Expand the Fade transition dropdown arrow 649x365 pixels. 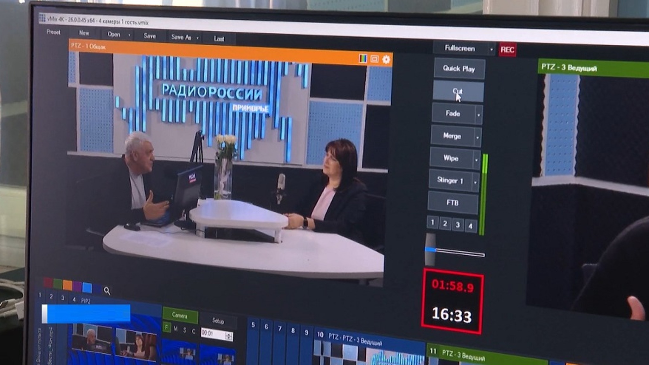pyautogui.click(x=479, y=114)
